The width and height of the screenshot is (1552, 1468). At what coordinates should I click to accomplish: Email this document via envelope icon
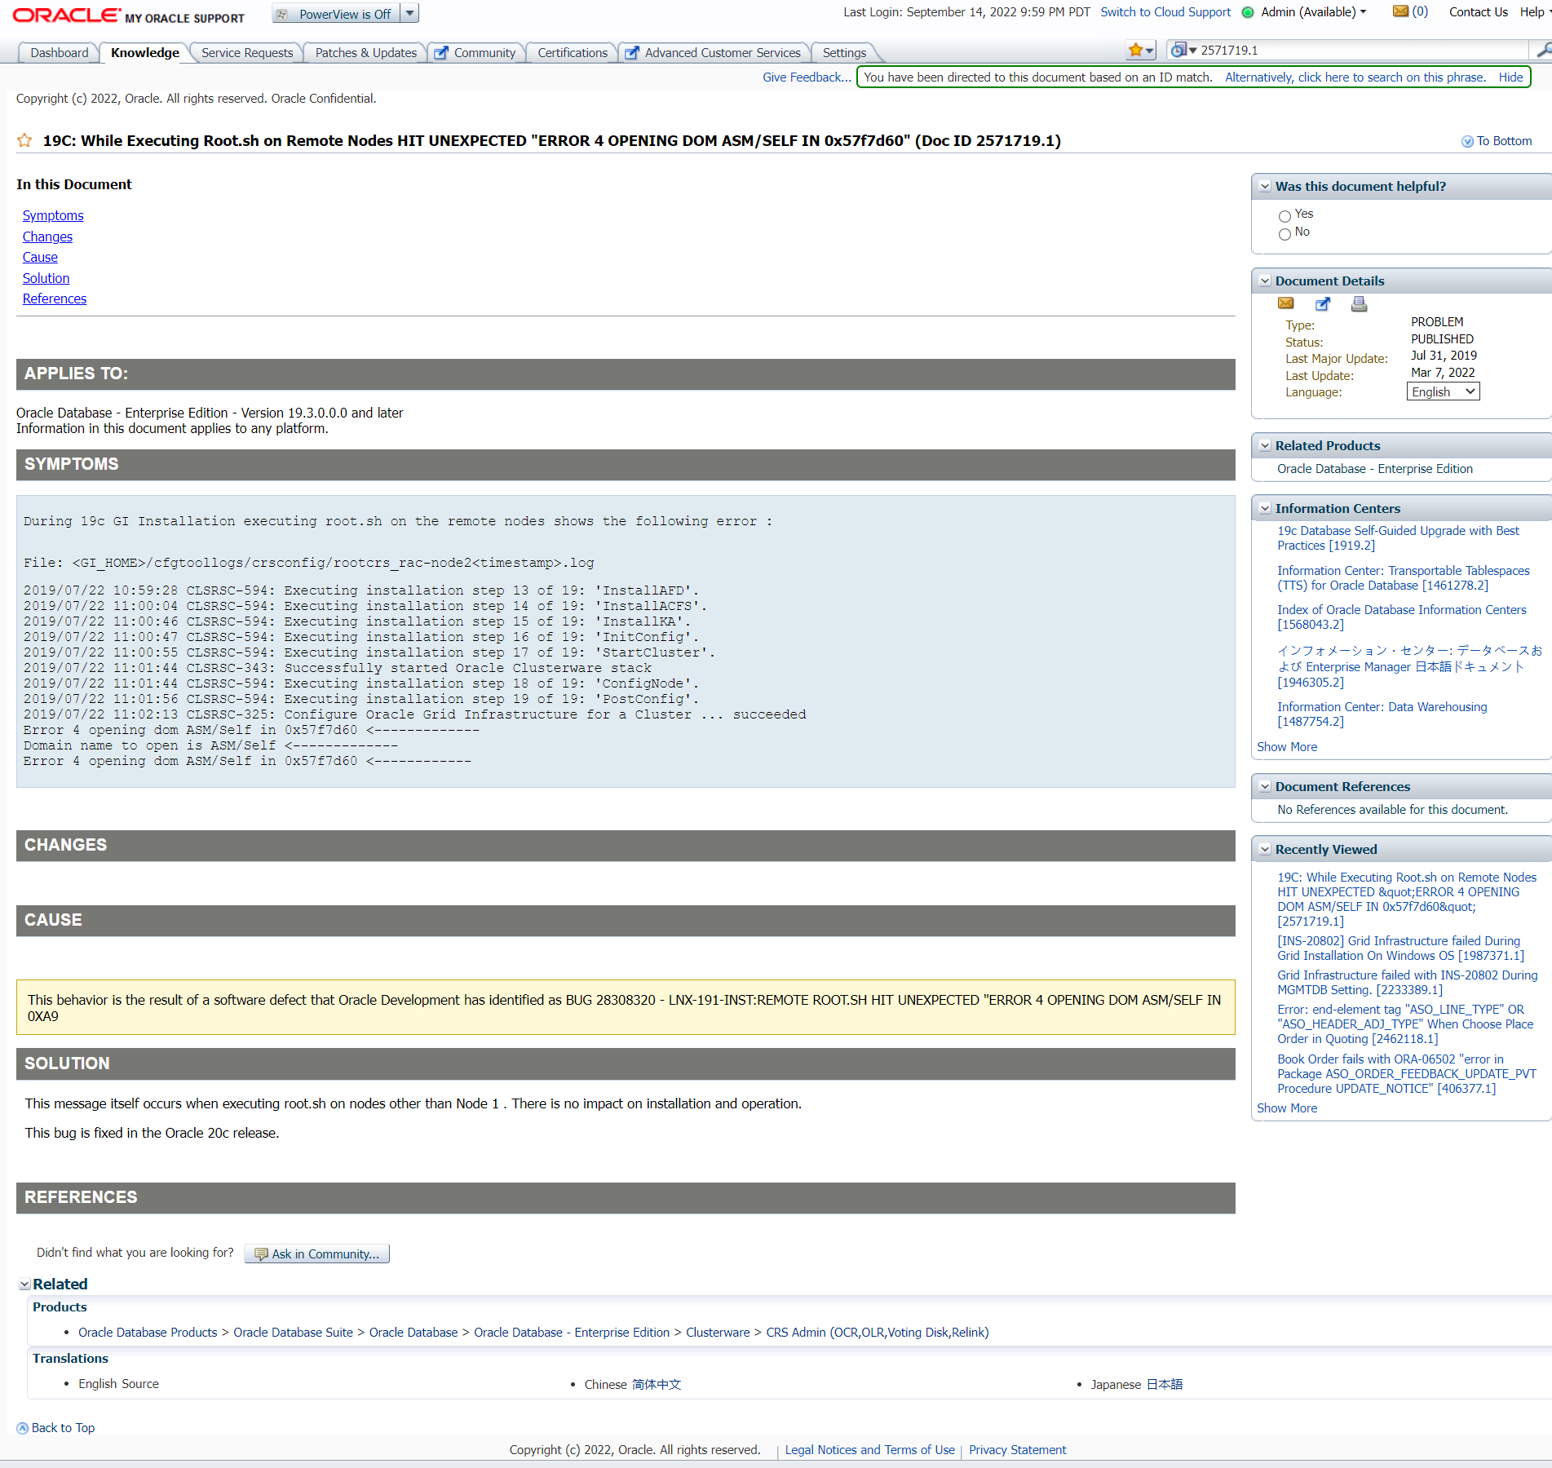click(x=1286, y=303)
